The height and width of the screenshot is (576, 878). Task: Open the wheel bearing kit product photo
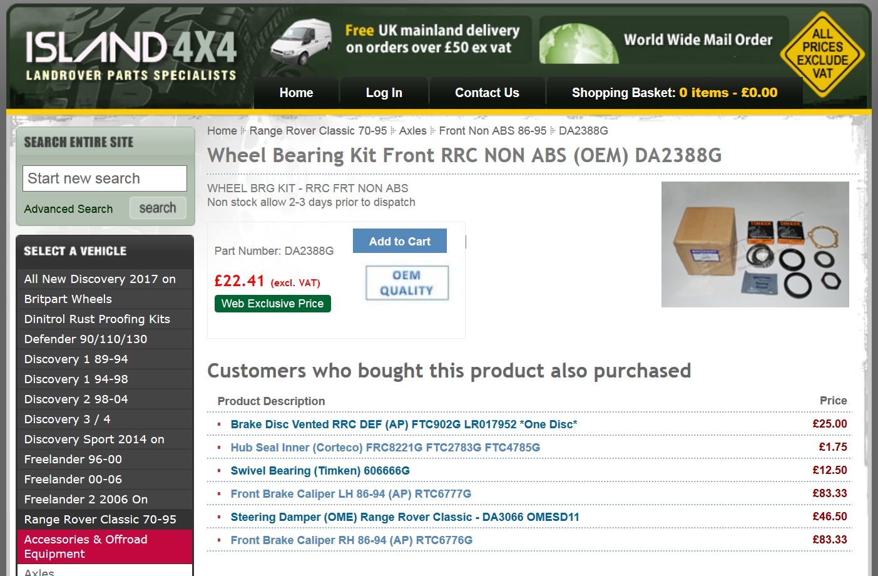pyautogui.click(x=755, y=244)
